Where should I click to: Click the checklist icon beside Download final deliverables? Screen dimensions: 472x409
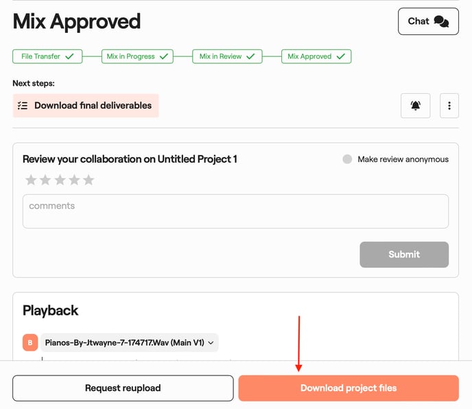23,106
